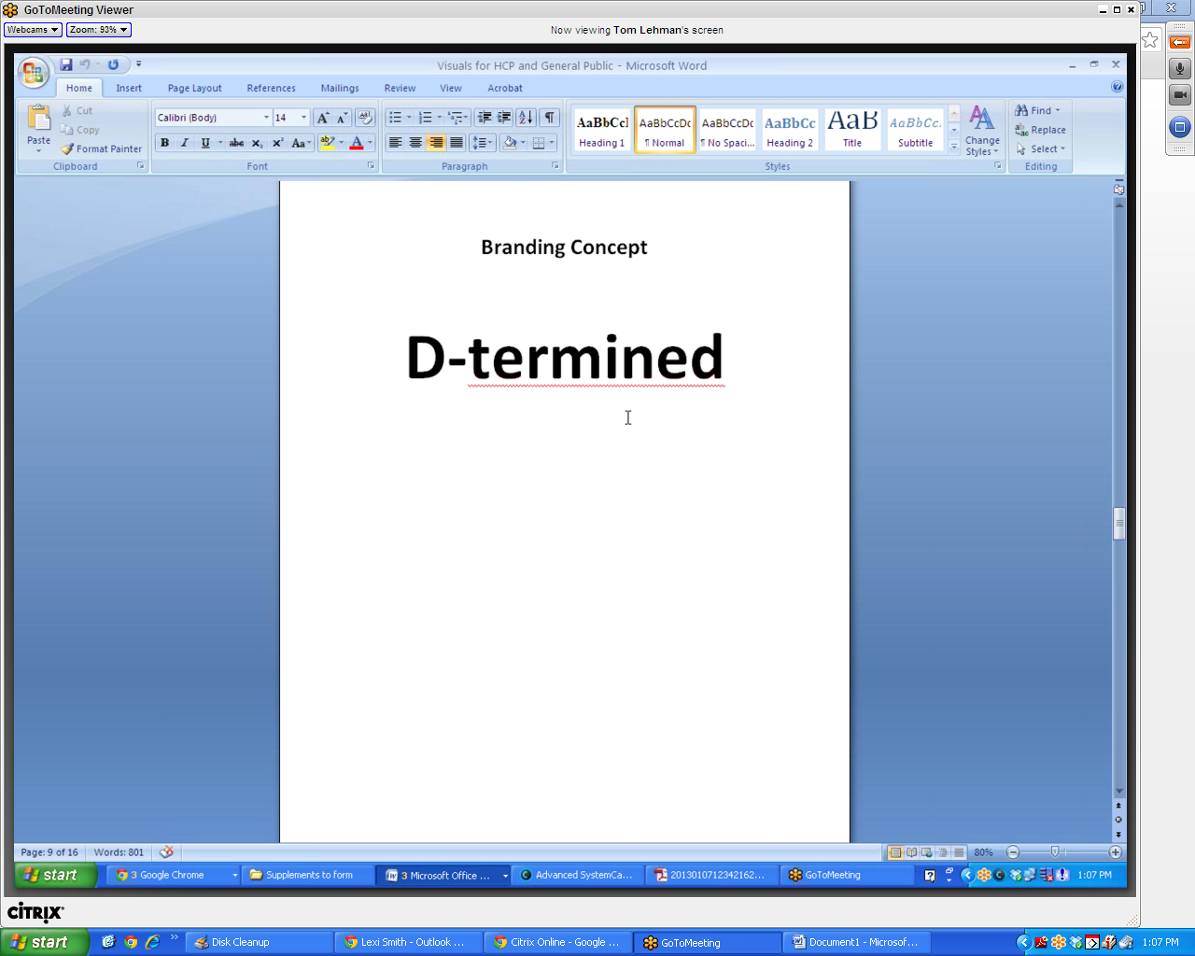Switch to Draft view
The height and width of the screenshot is (956, 1195).
(x=959, y=852)
